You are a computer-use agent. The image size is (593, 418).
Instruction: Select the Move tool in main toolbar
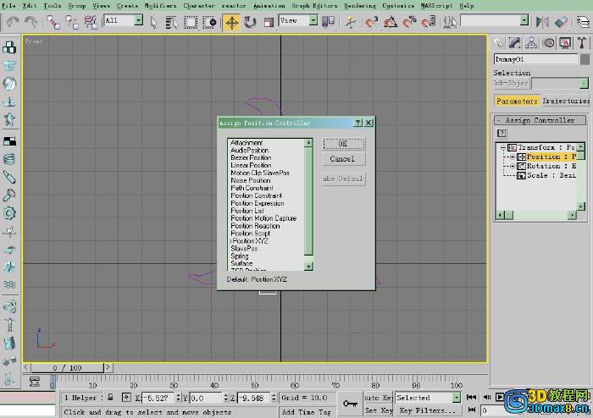pos(232,22)
